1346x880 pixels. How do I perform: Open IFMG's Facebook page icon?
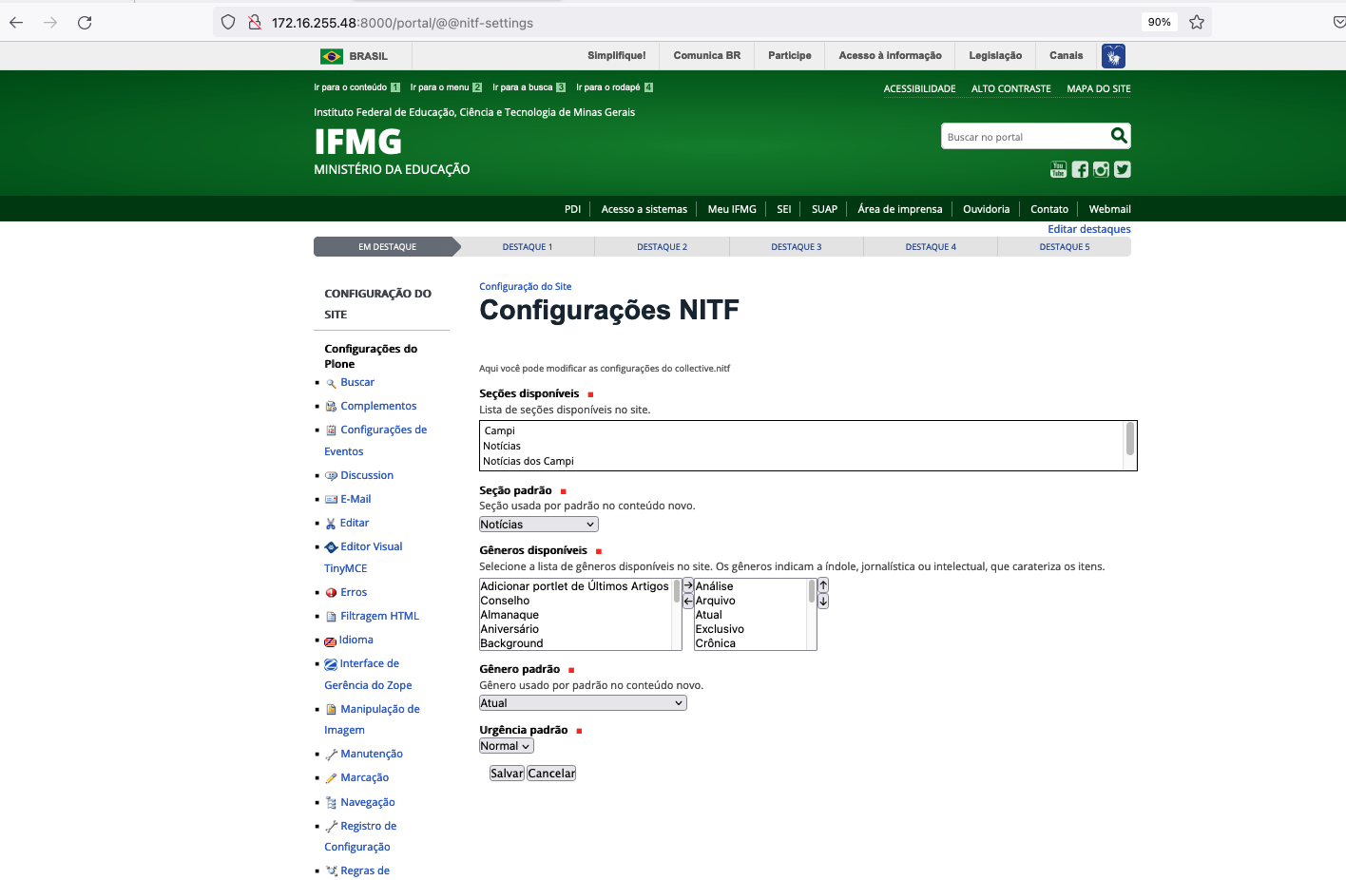(x=1079, y=169)
